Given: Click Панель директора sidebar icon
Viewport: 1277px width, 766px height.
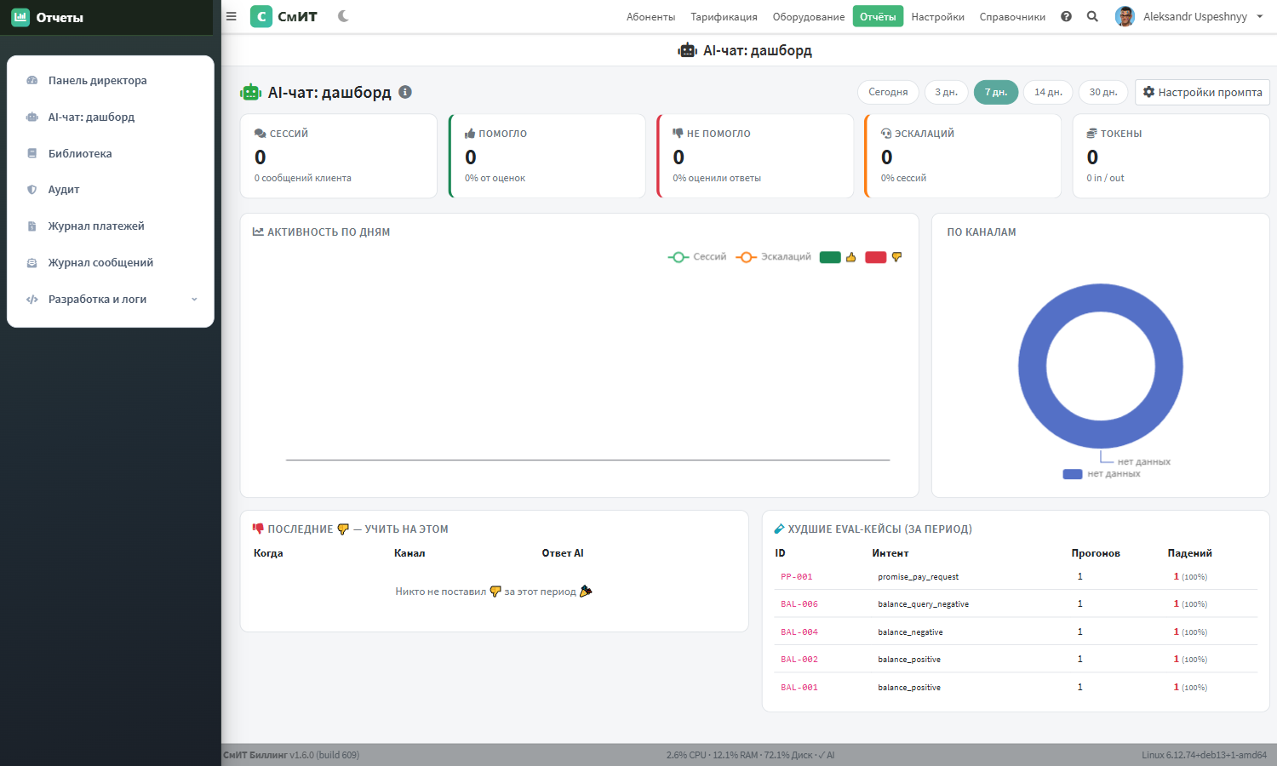Looking at the screenshot, I should [x=32, y=80].
